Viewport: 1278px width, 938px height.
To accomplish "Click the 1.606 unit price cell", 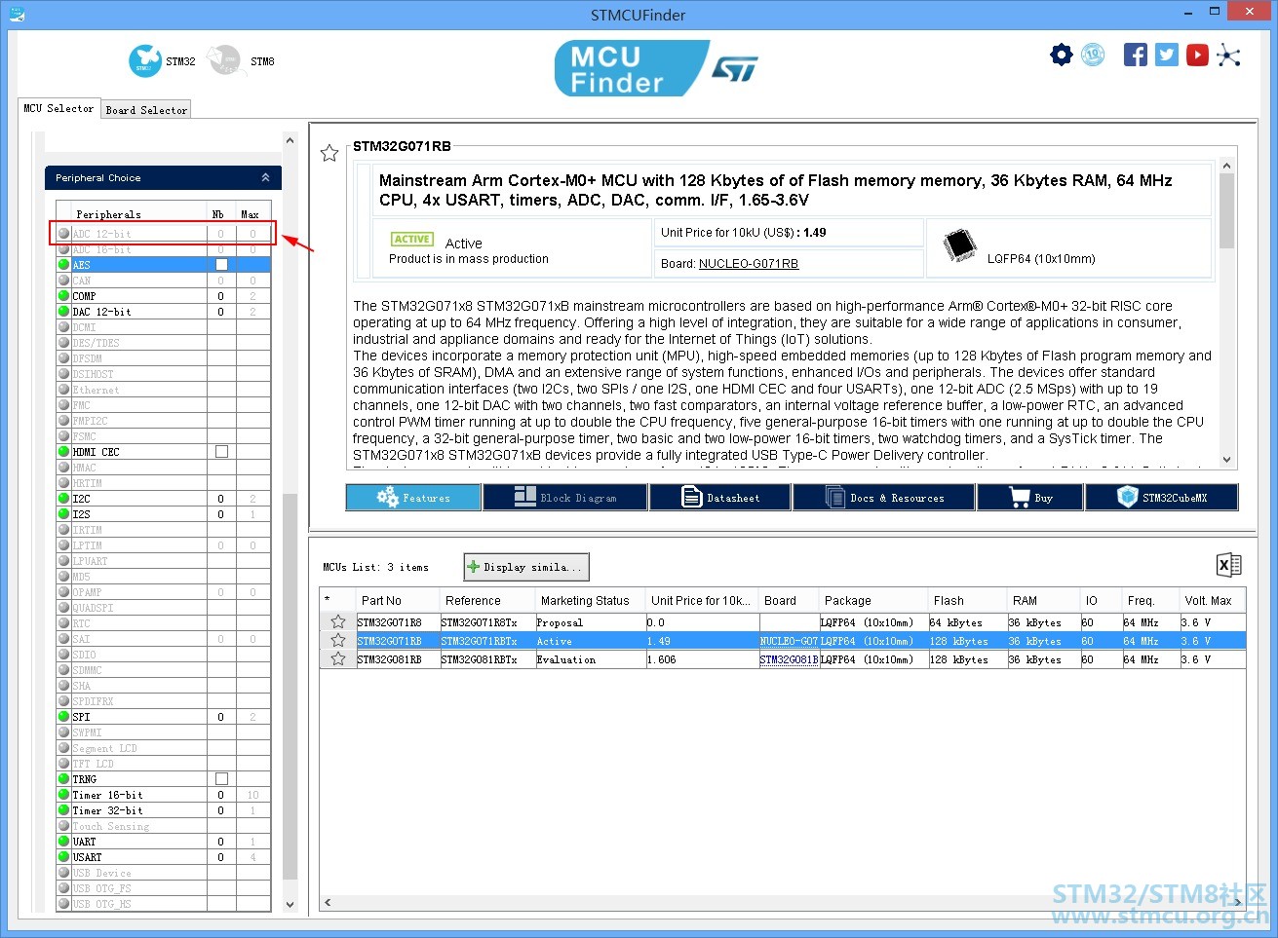I will [702, 659].
